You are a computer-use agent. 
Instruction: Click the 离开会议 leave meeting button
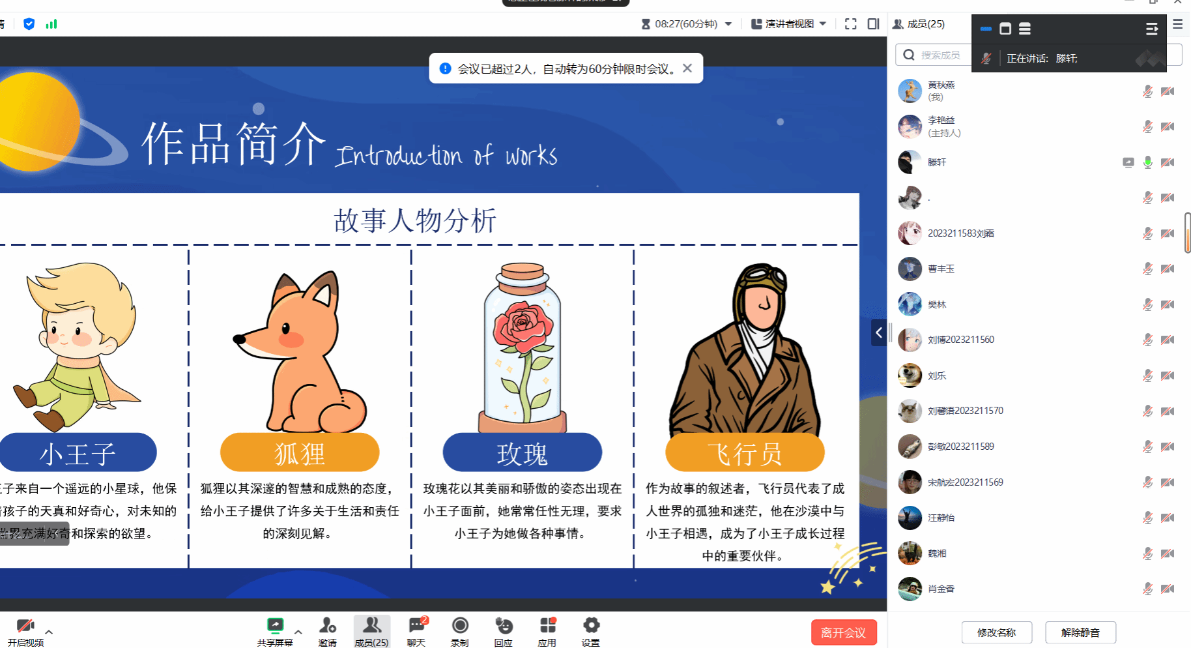pos(843,632)
